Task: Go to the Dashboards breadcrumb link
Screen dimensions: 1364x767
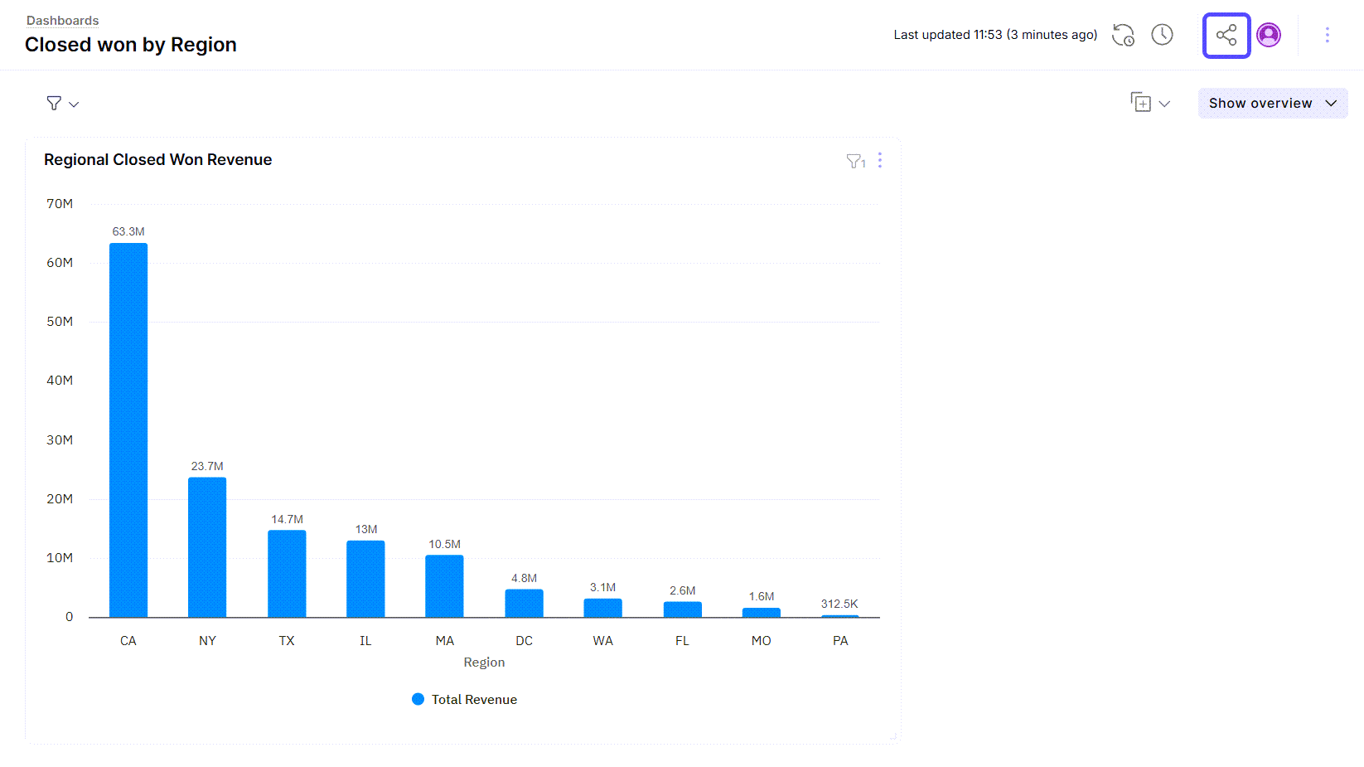Action: 62,21
